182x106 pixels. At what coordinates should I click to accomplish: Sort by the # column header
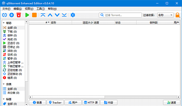[40, 23]
